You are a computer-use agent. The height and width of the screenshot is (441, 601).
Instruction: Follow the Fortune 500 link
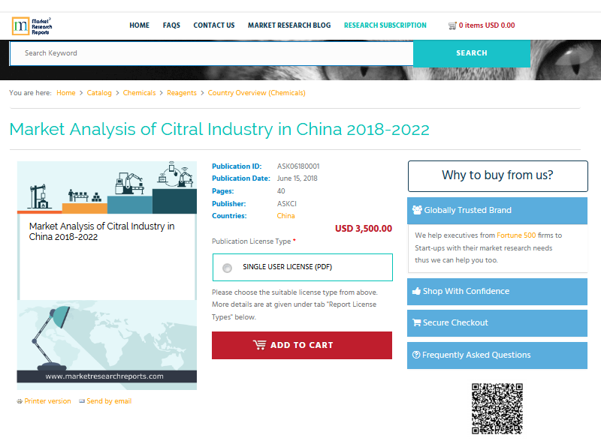click(x=516, y=235)
